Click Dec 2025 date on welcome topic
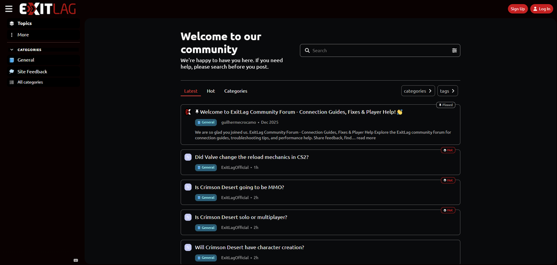 [x=270, y=122]
